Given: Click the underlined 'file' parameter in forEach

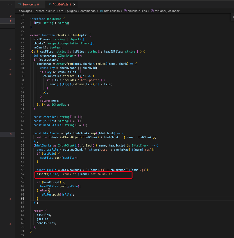Looking at the screenshot, I should (81, 76).
